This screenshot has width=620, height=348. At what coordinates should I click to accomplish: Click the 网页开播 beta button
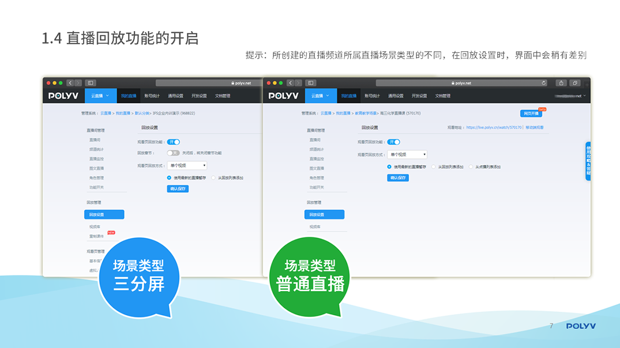[531, 114]
